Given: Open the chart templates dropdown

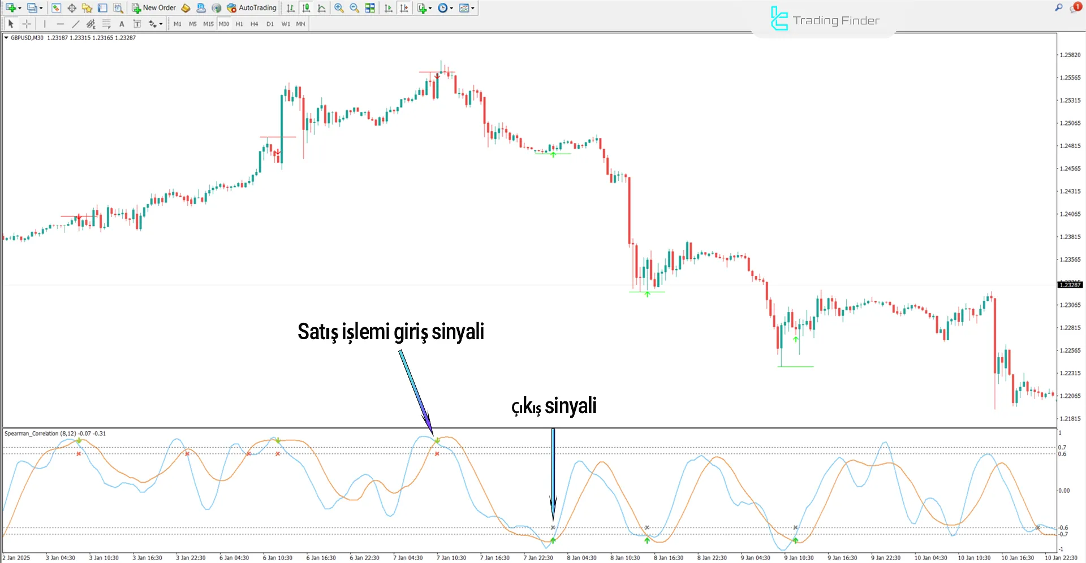Looking at the screenshot, I should (x=472, y=8).
